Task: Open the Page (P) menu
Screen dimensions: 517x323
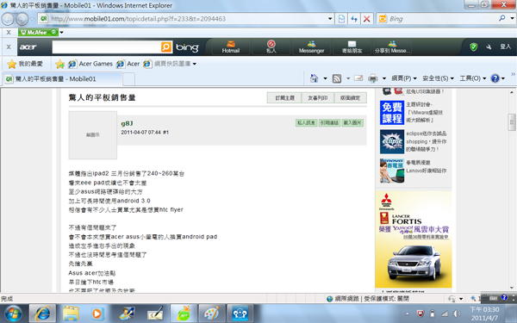Action: 404,78
